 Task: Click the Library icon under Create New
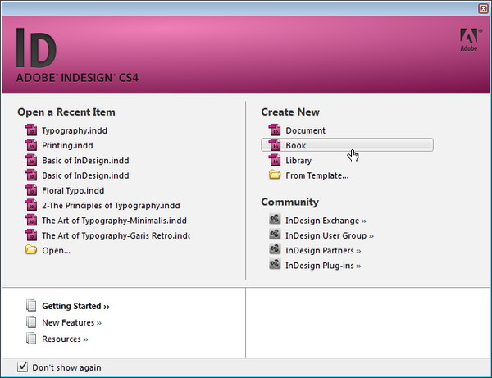[x=275, y=160]
